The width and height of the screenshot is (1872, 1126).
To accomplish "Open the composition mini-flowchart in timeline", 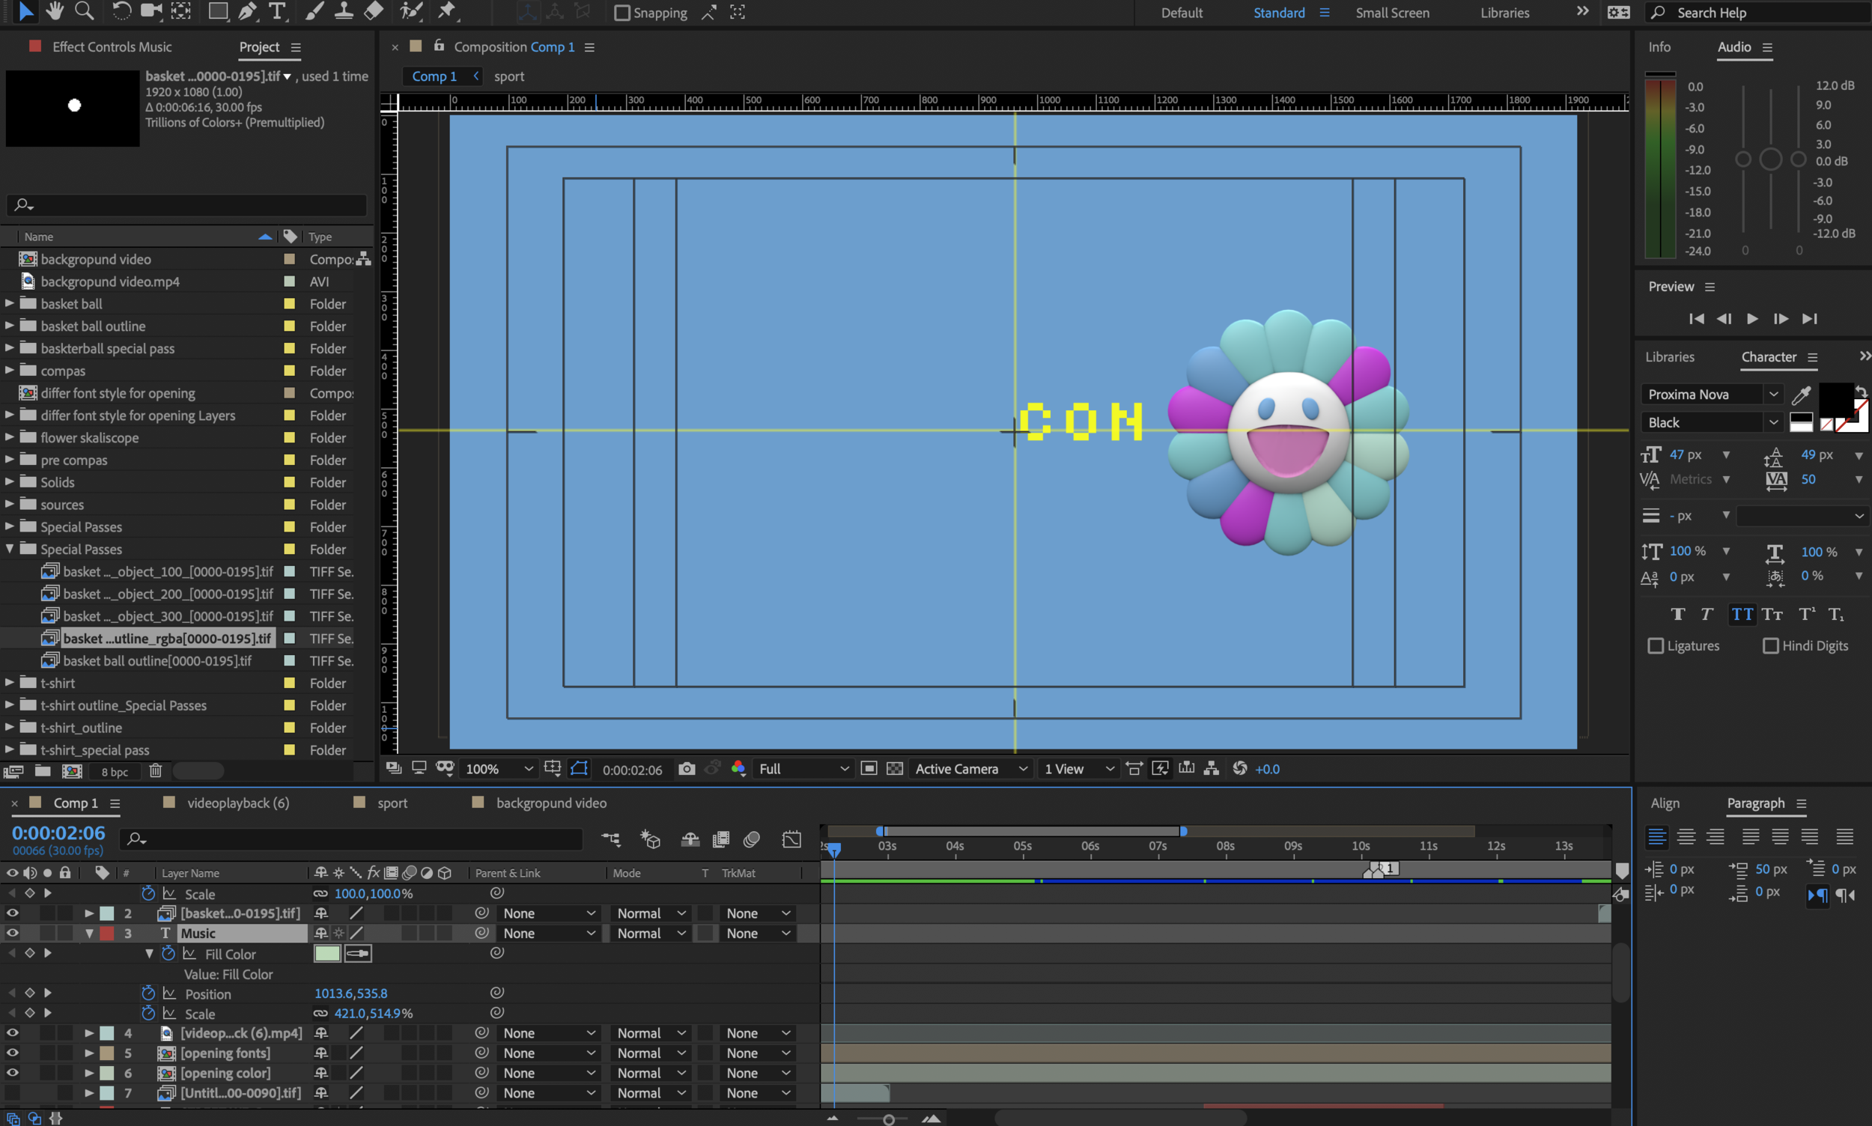I will point(611,839).
